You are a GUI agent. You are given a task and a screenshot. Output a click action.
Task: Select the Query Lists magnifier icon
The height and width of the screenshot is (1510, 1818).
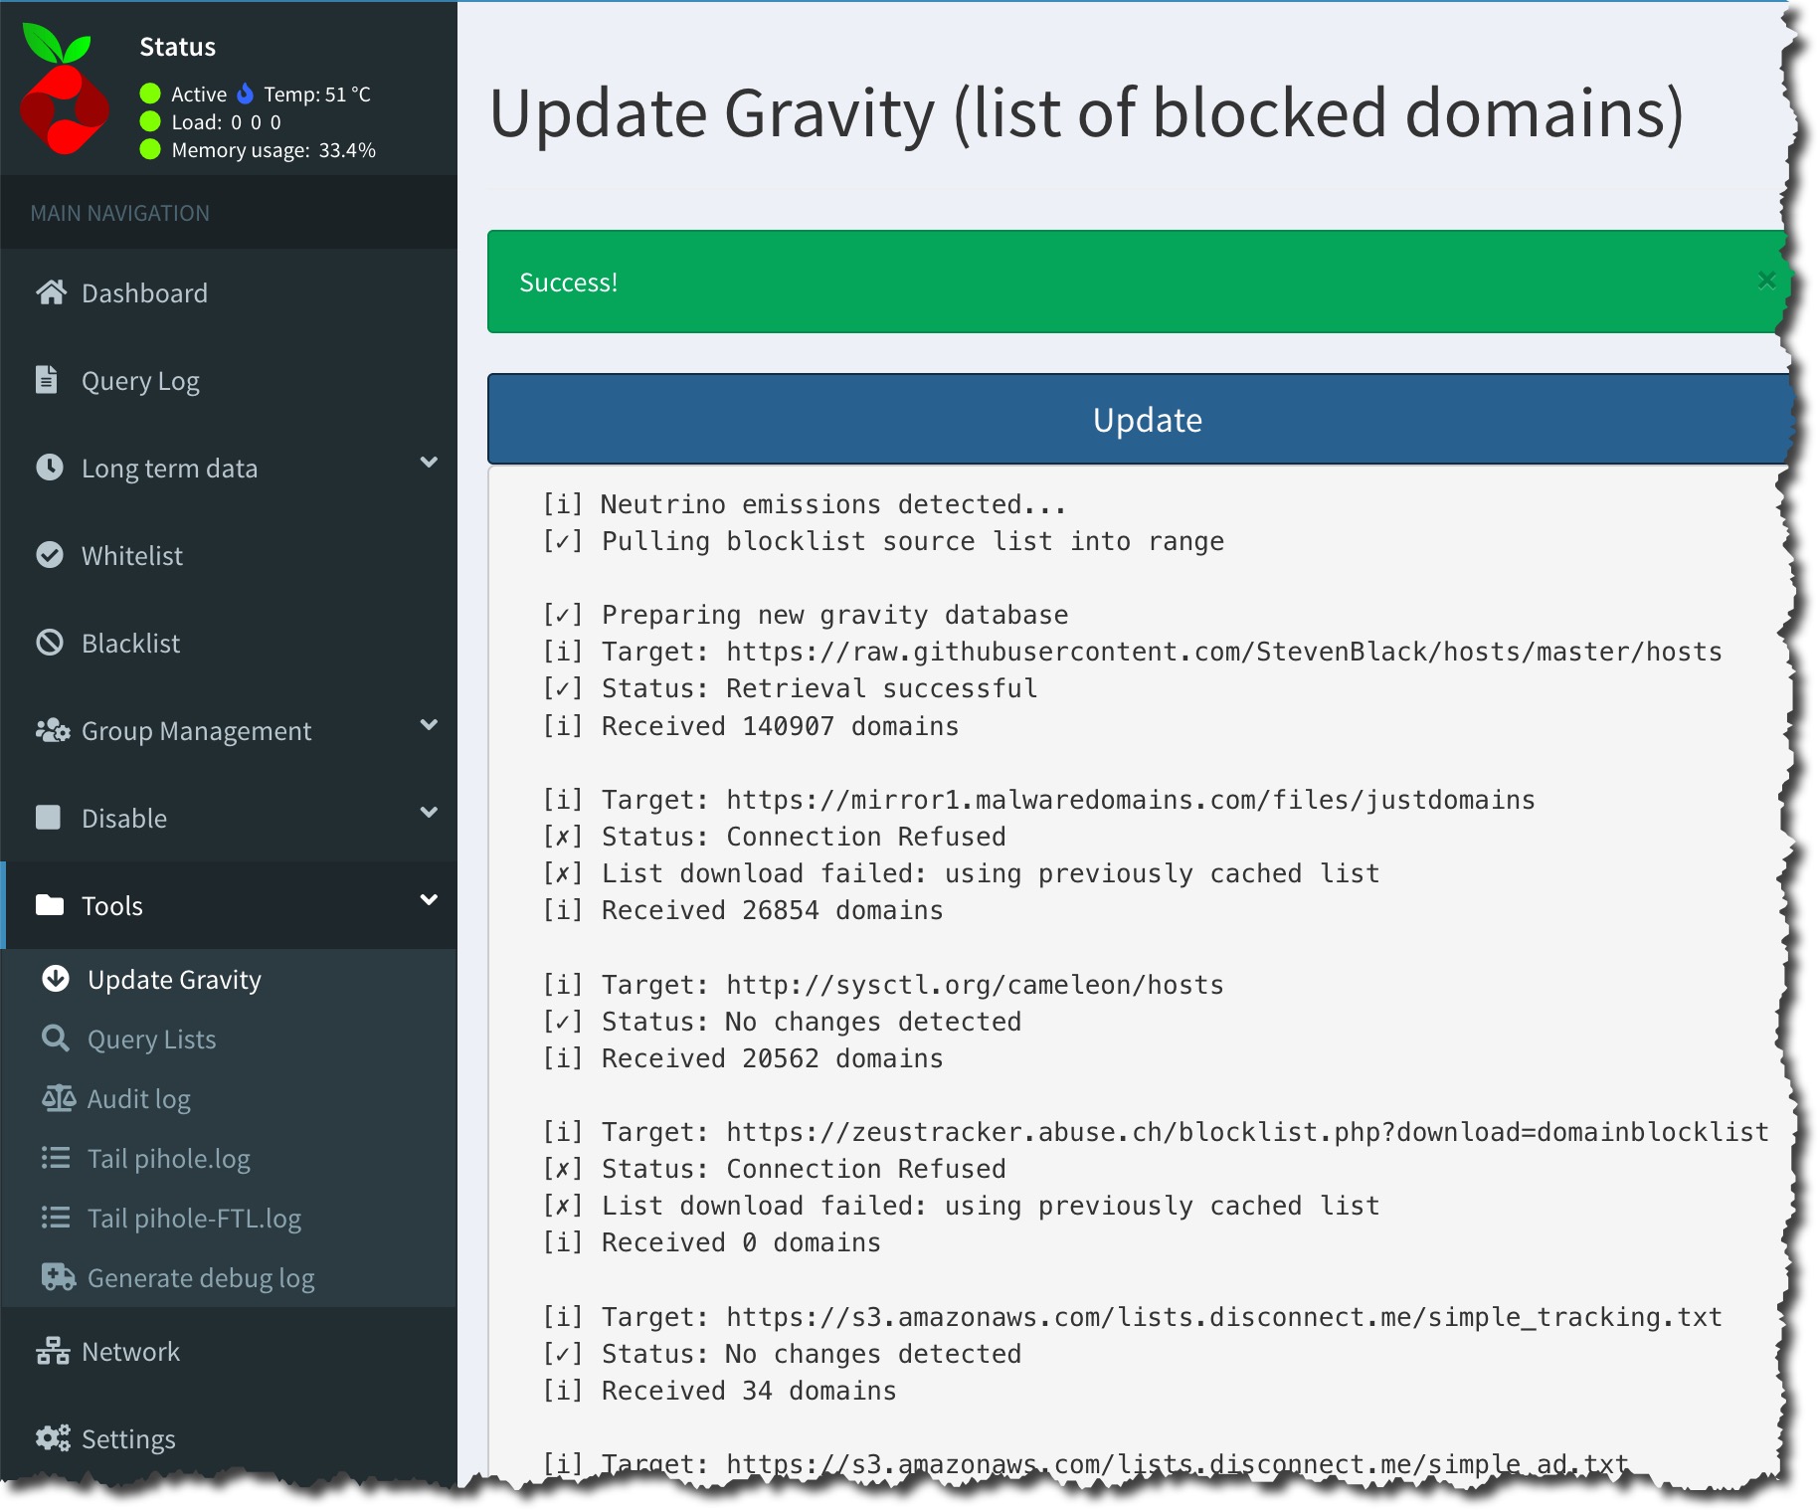pos(57,1038)
